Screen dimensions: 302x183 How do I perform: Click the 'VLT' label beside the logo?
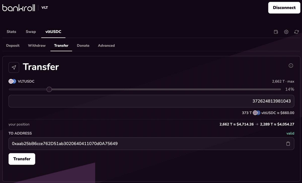pos(45,8)
